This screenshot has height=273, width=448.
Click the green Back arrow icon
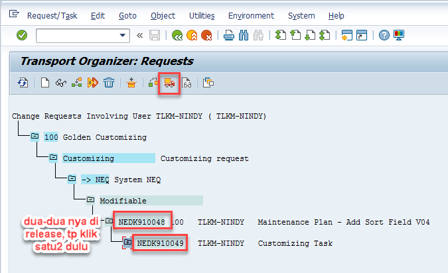coord(177,35)
